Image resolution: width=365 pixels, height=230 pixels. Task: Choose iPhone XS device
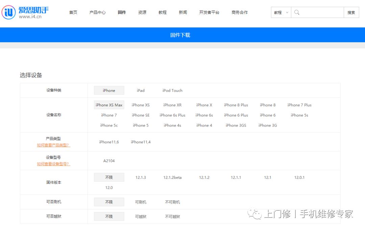(141, 105)
